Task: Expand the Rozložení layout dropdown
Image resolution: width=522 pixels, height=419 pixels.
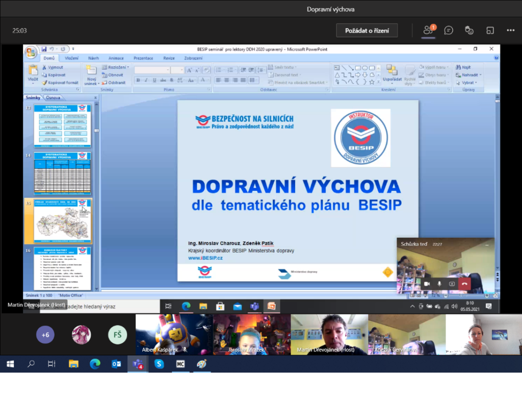Action: click(x=116, y=67)
